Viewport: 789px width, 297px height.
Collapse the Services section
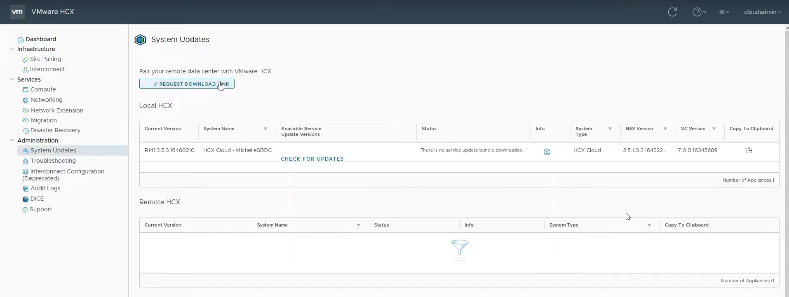[x=12, y=80]
